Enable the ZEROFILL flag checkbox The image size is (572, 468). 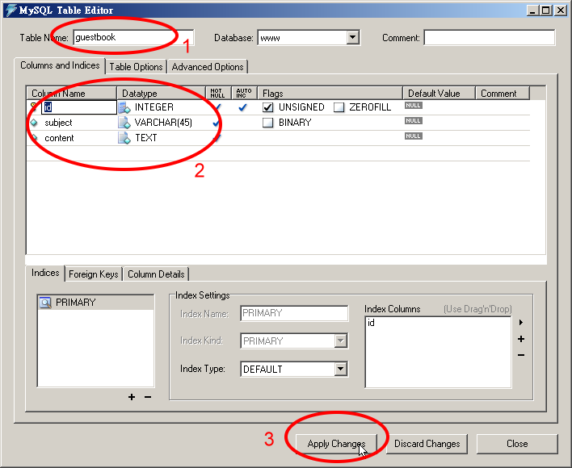point(339,107)
